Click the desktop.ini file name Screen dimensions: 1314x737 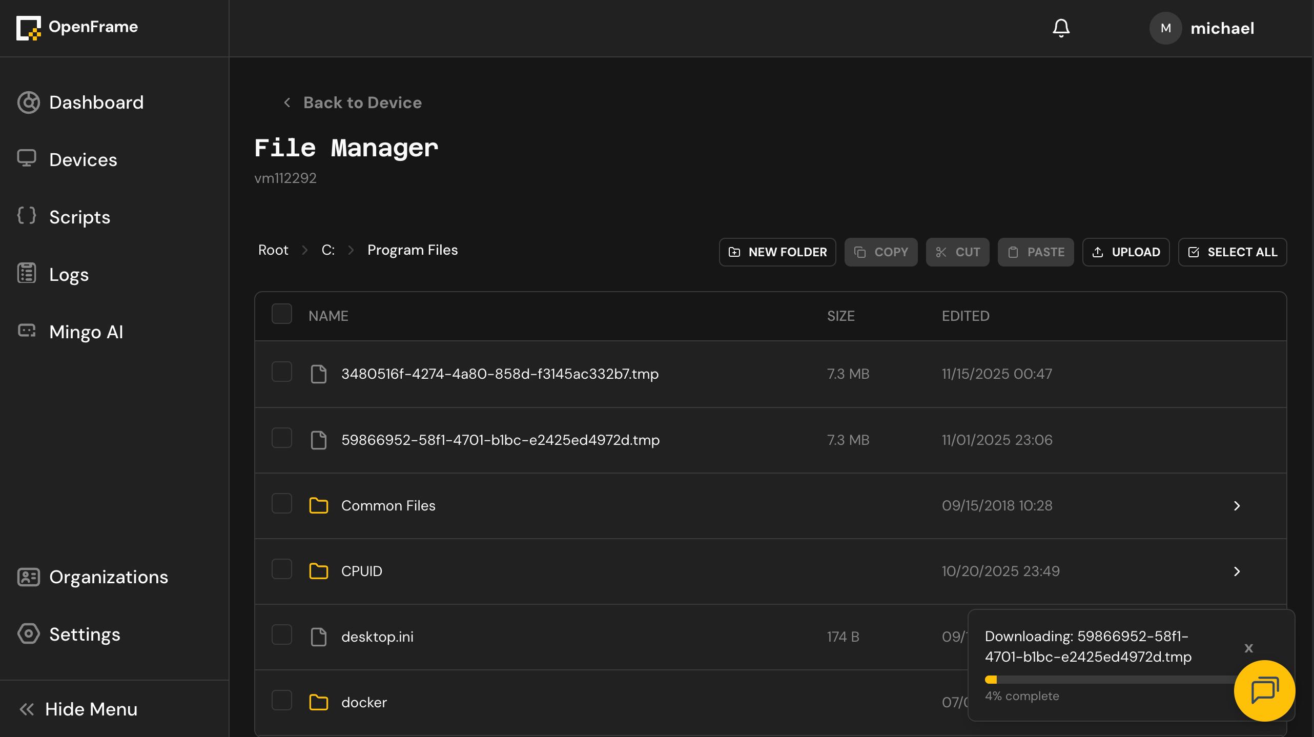(x=377, y=637)
